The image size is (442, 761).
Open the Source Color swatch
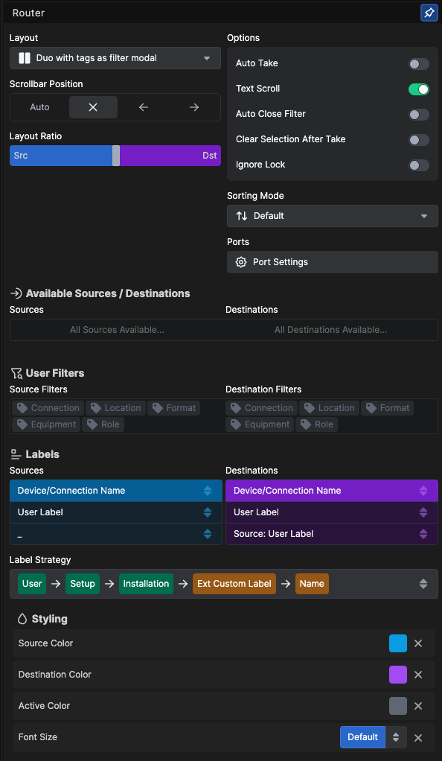[398, 643]
